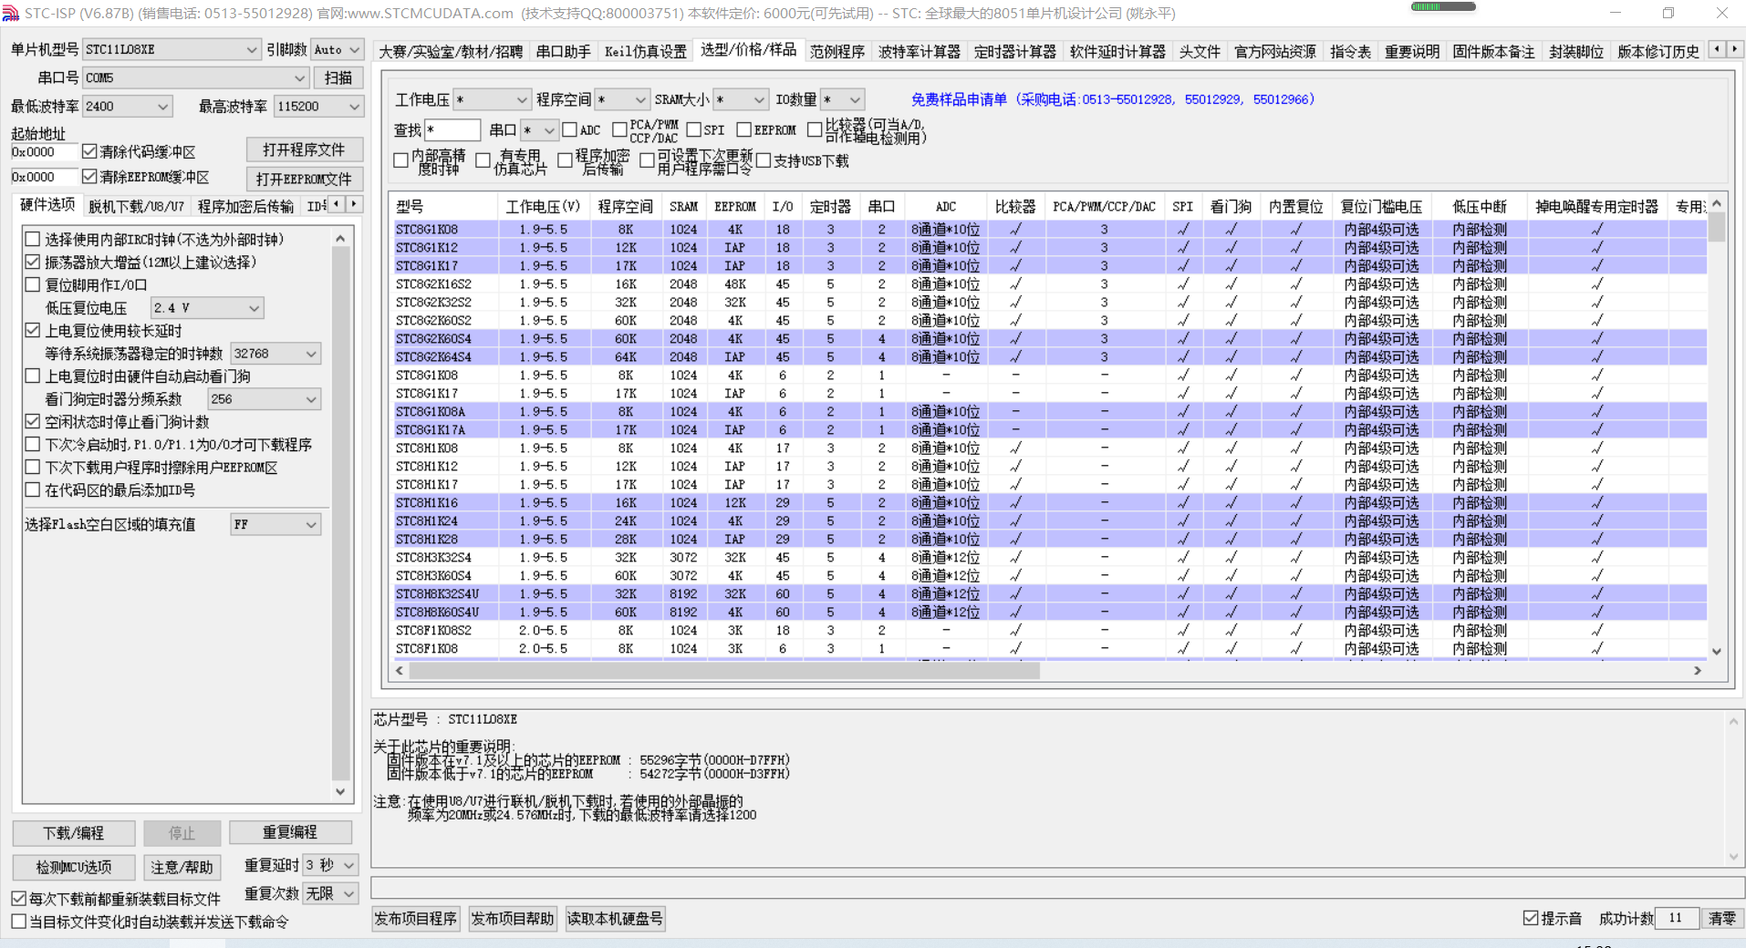1746x948 pixels.
Task: Toggle the 提示音 checkbox
Action: 1531,918
